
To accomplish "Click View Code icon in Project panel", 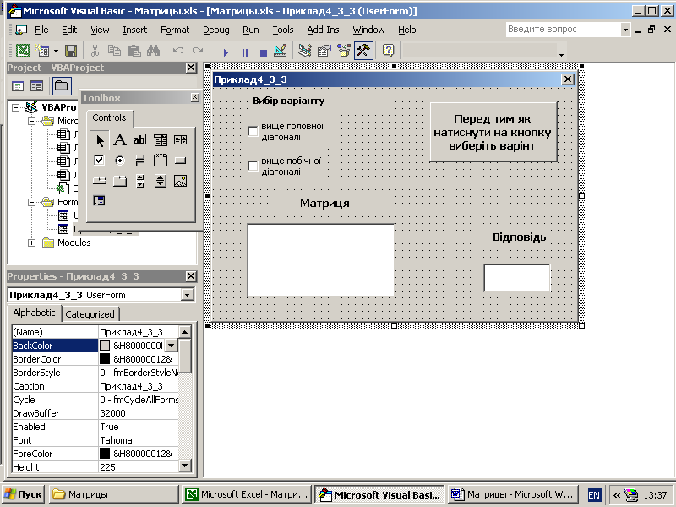I will 18,86.
